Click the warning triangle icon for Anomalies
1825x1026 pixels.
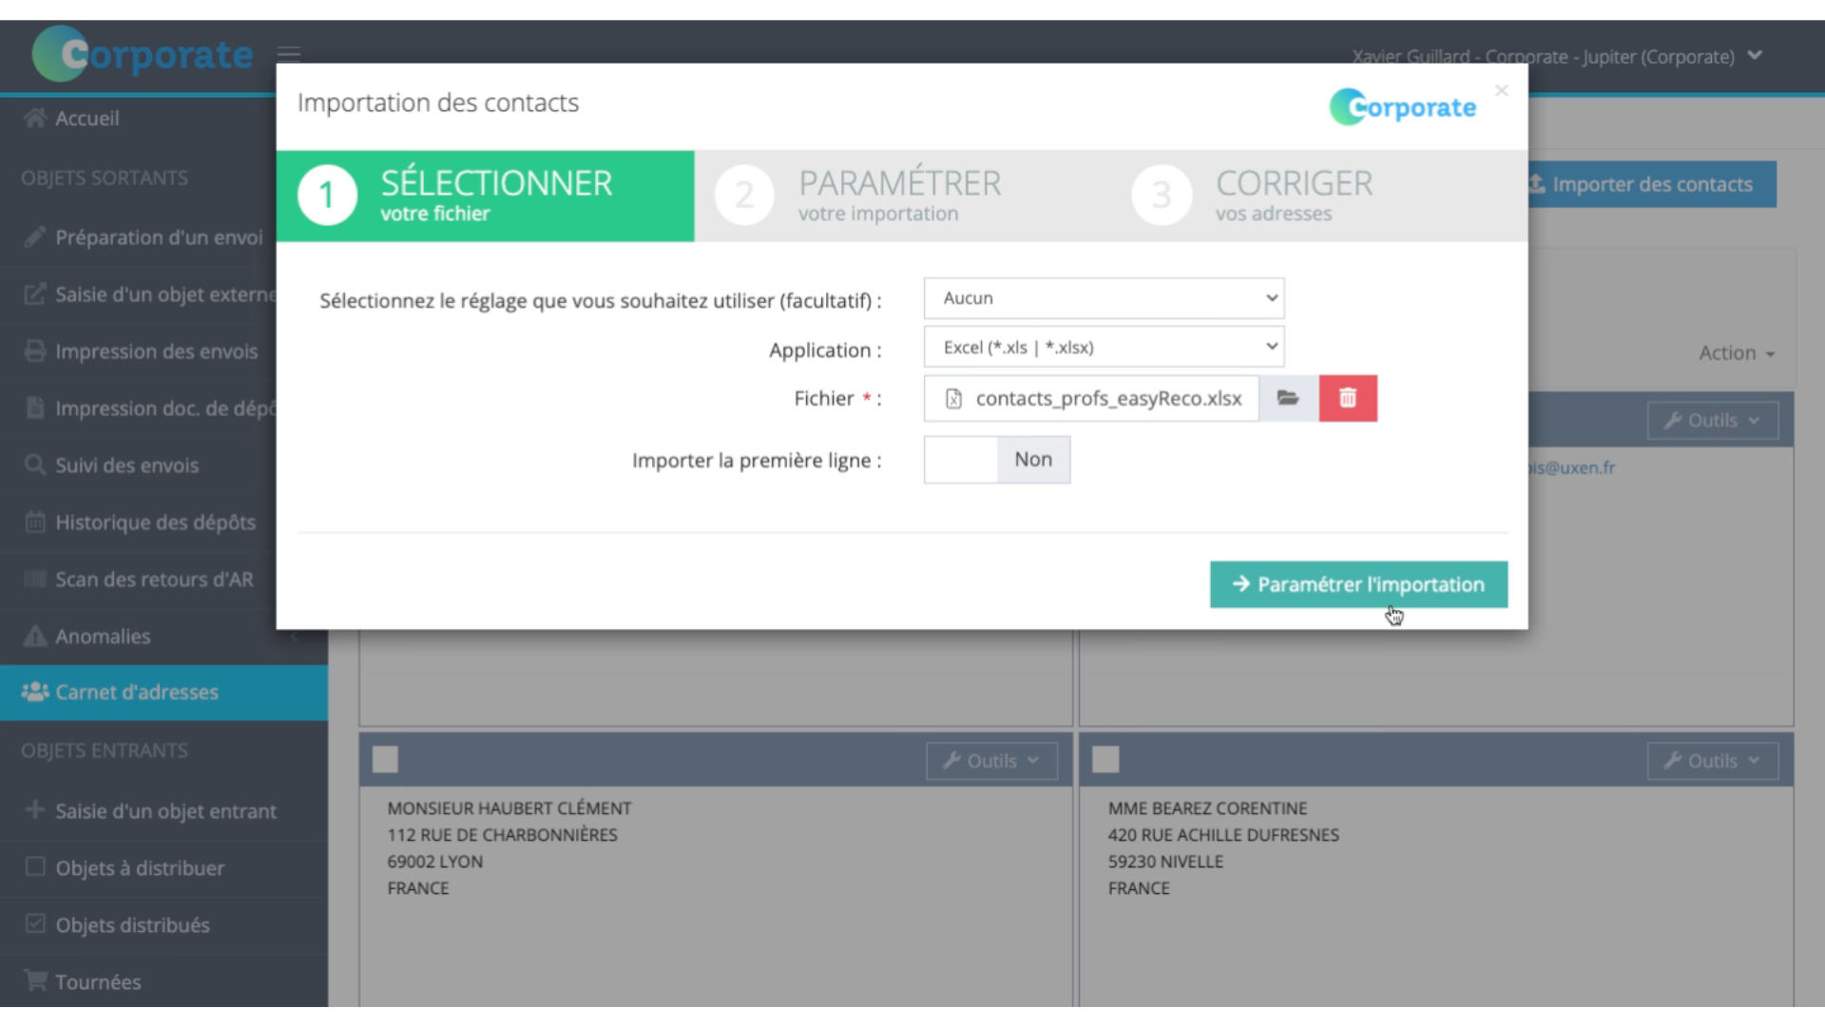pos(35,636)
